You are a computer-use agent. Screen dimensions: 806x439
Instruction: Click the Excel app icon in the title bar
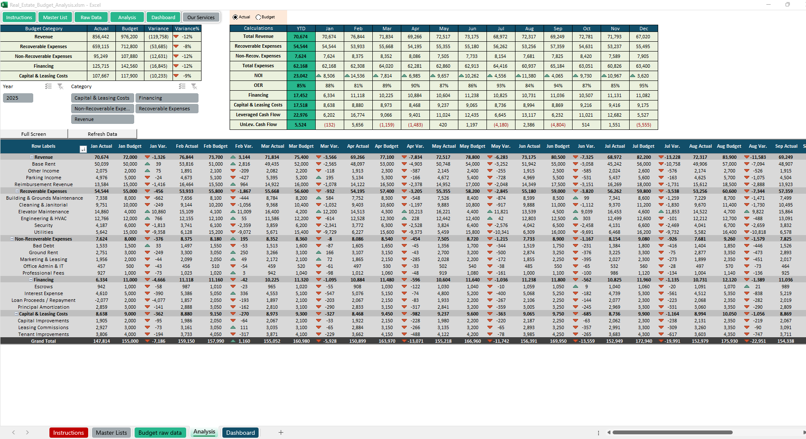tap(4, 5)
